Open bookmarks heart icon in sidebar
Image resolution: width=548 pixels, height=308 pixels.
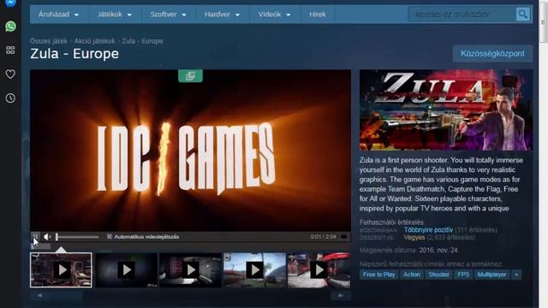(10, 74)
